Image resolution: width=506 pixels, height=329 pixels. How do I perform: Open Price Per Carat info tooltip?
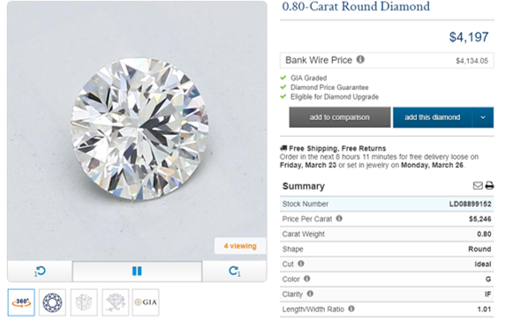coord(339,219)
